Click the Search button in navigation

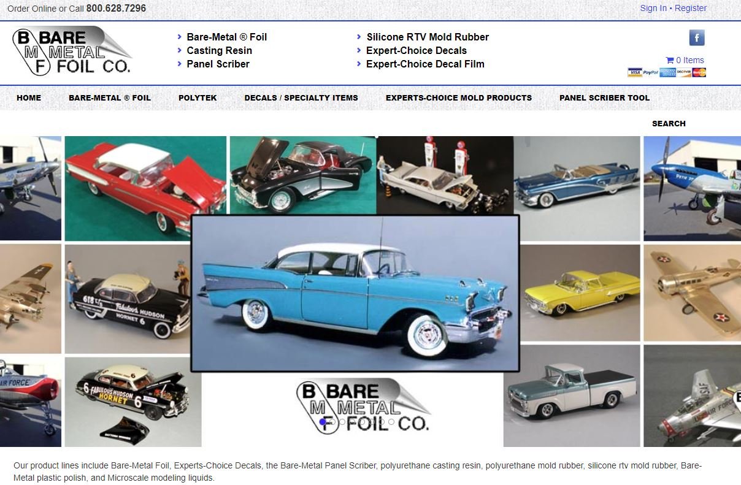[669, 123]
